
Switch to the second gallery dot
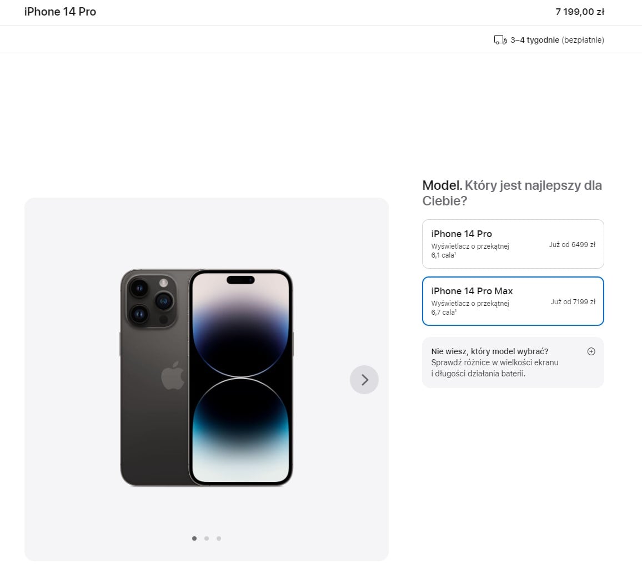point(207,538)
